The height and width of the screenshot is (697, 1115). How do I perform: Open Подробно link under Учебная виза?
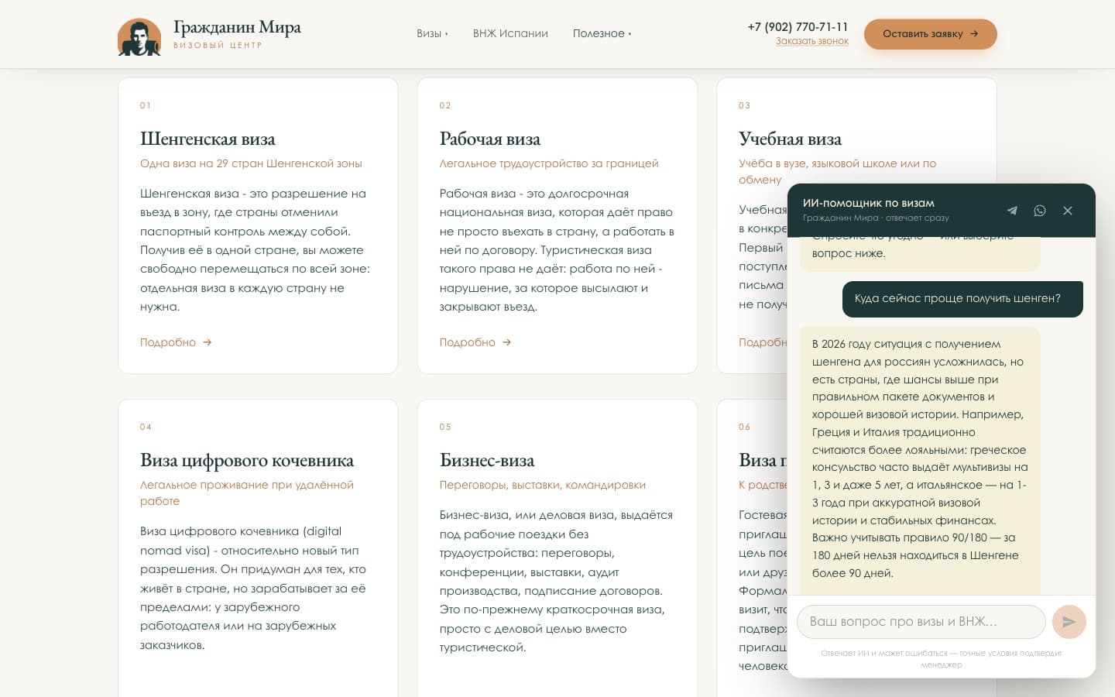pyautogui.click(x=763, y=342)
